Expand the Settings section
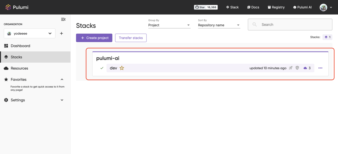This screenshot has height=154, width=338. 62,100
